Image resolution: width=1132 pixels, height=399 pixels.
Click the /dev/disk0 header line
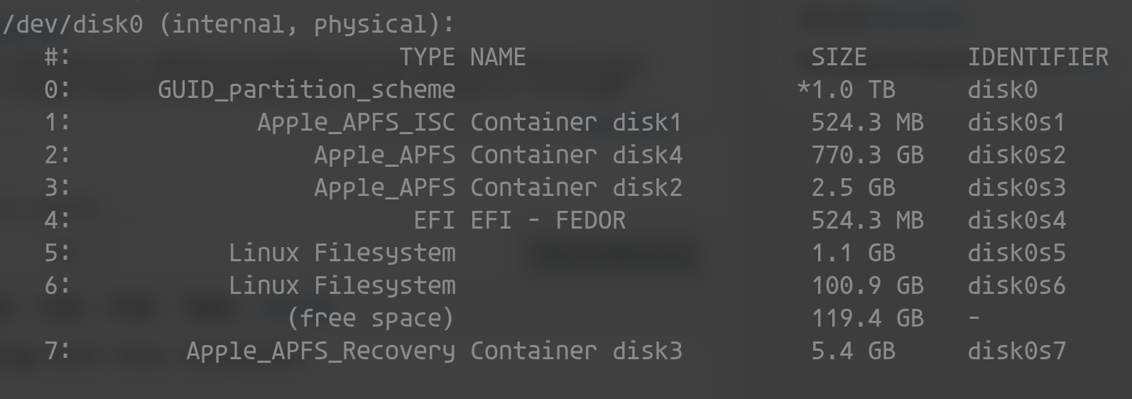(227, 24)
